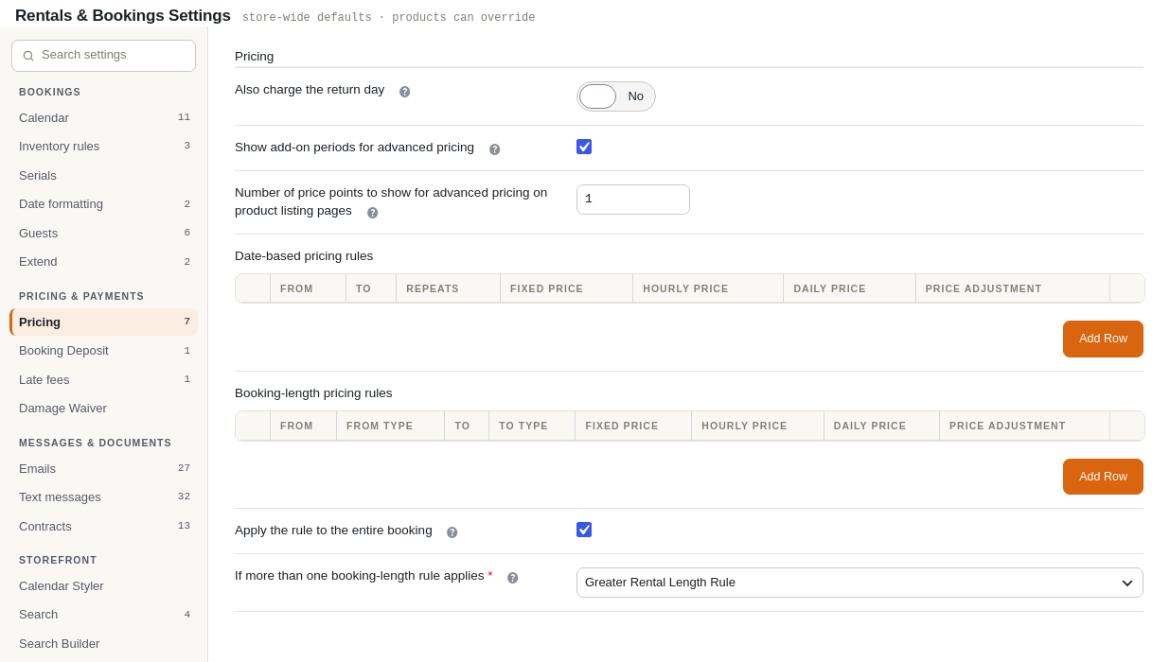Image resolution: width=1170 pixels, height=662 pixels.
Task: Uncheck Apply the rule to the entire booking
Action: 584,530
